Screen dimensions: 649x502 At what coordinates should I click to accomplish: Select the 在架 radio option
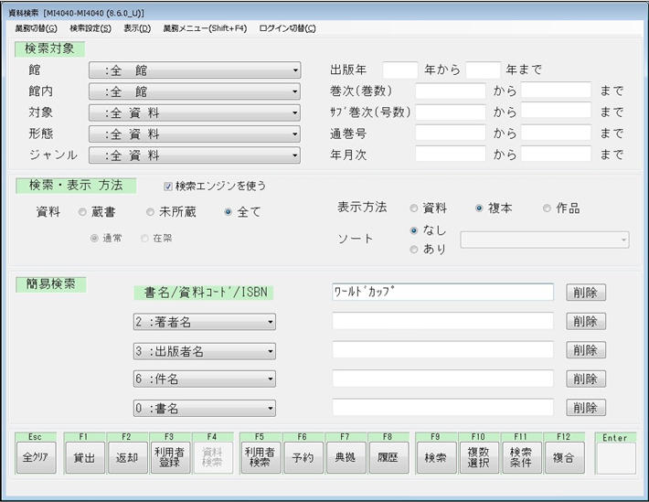tap(144, 238)
